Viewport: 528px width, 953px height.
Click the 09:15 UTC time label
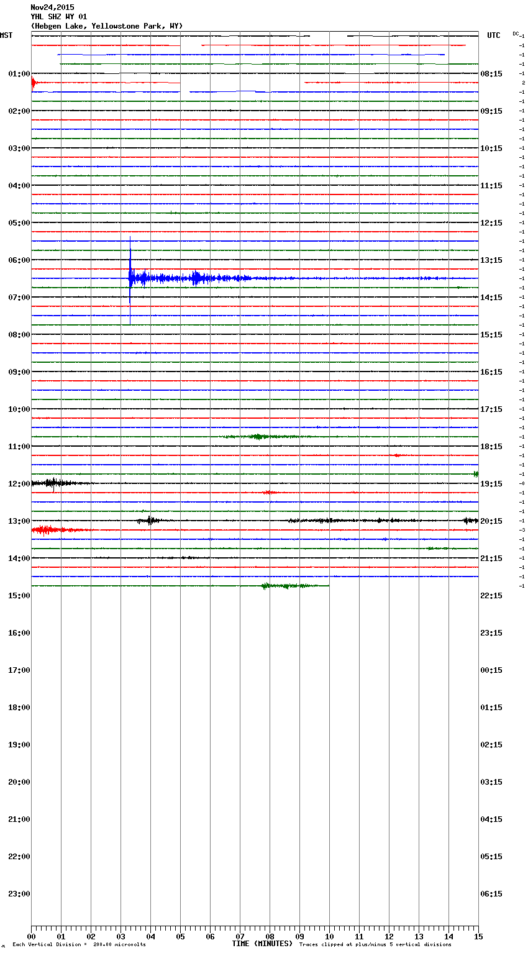coord(491,111)
